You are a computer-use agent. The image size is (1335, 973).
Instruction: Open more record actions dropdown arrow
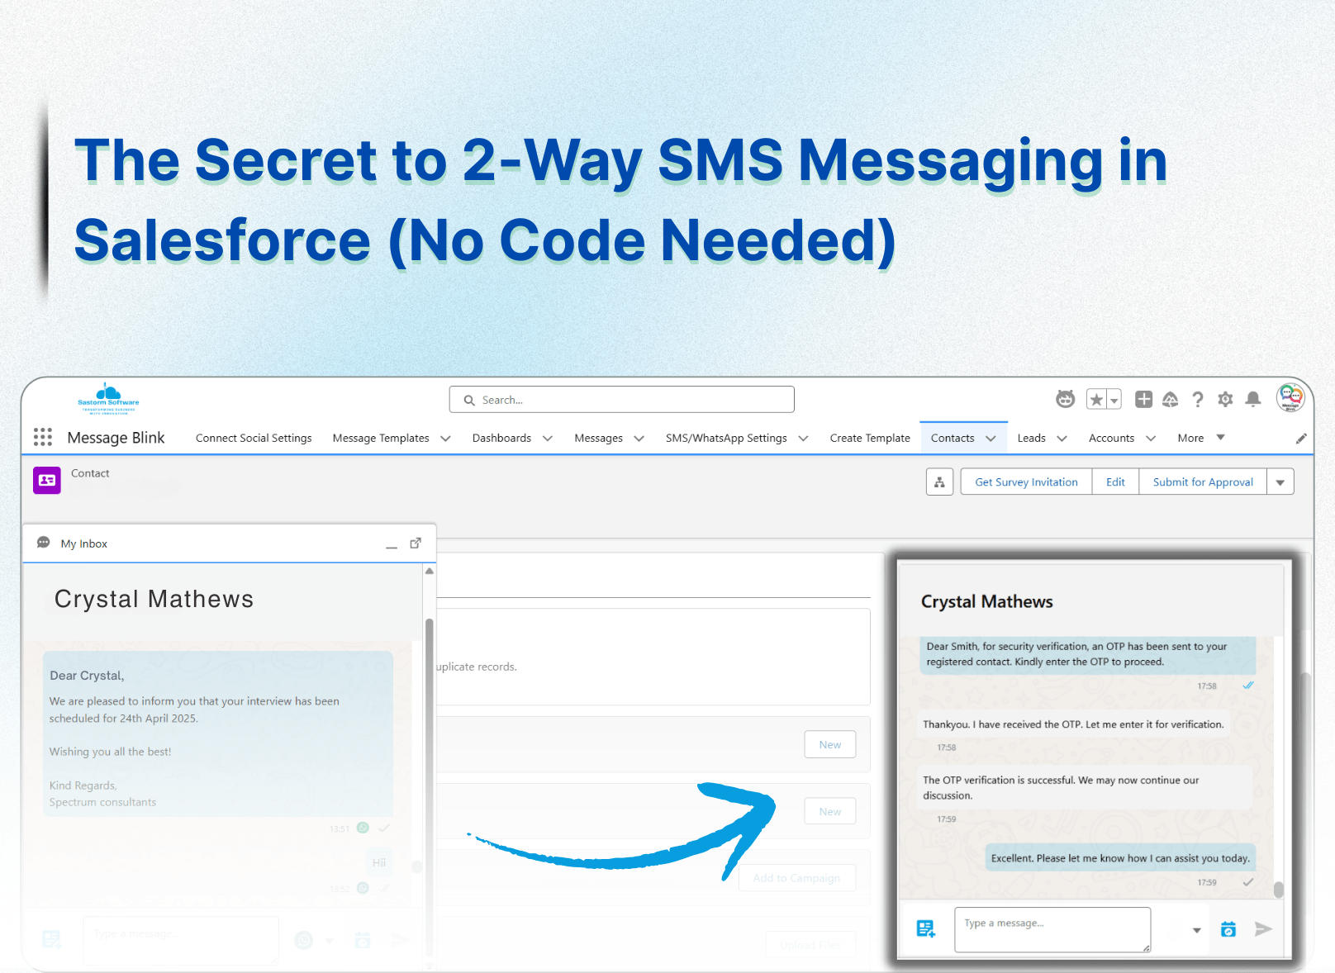point(1280,482)
